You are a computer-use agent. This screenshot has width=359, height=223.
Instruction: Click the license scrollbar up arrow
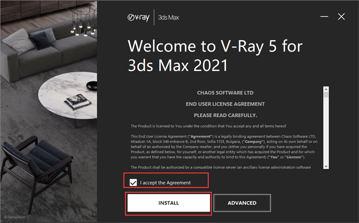click(x=326, y=89)
